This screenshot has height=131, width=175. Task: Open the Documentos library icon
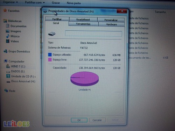pyautogui.click(x=8, y=26)
